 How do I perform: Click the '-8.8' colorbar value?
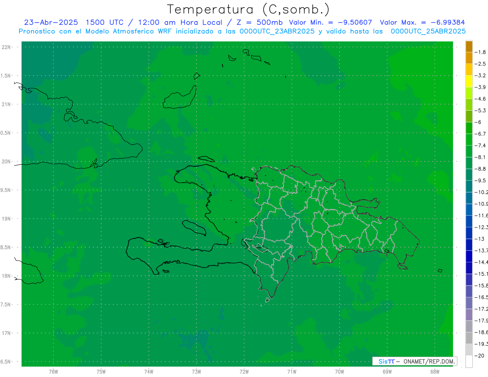pyautogui.click(x=480, y=169)
